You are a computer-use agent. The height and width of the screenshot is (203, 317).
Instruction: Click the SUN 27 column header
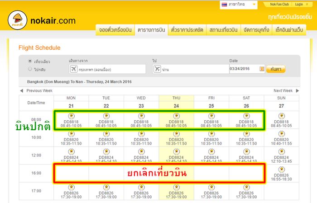click(281, 102)
